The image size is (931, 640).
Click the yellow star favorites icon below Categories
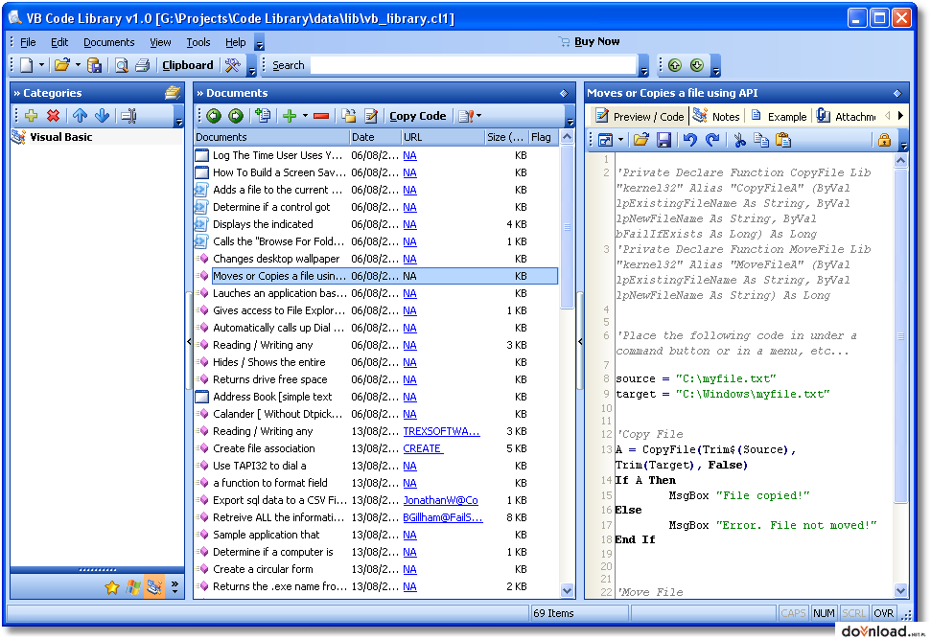[111, 588]
